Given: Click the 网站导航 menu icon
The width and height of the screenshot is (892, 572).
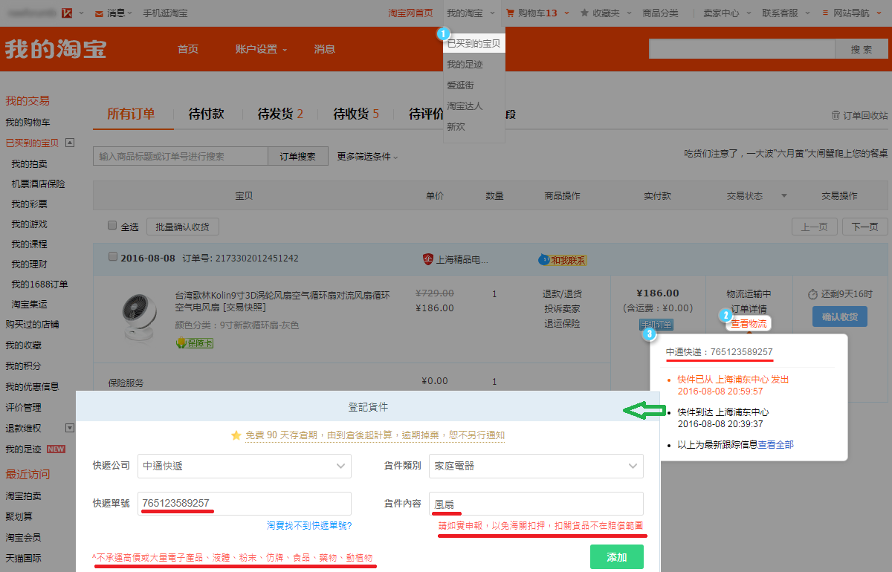Looking at the screenshot, I should (826, 13).
